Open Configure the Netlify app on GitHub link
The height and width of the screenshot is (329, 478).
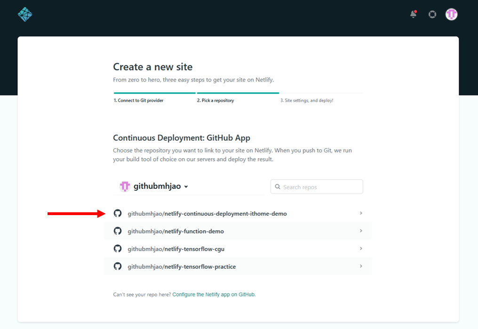[214, 295]
